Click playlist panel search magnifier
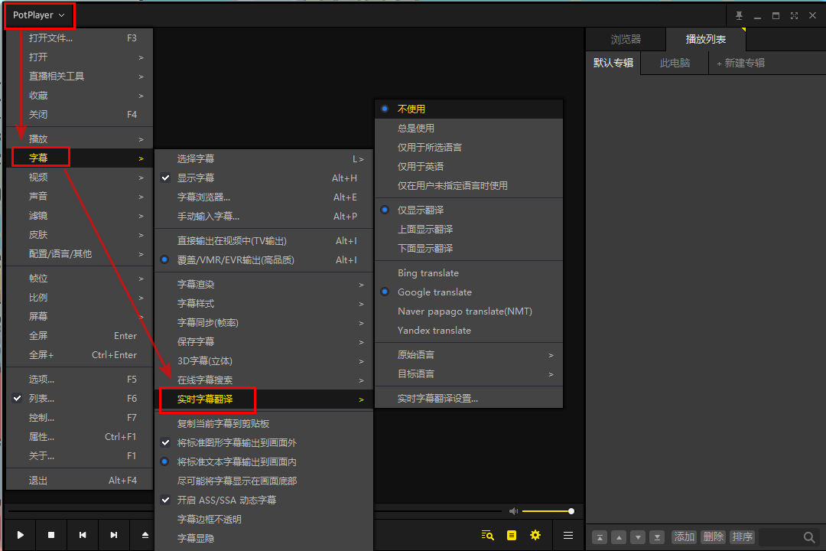 click(x=809, y=537)
